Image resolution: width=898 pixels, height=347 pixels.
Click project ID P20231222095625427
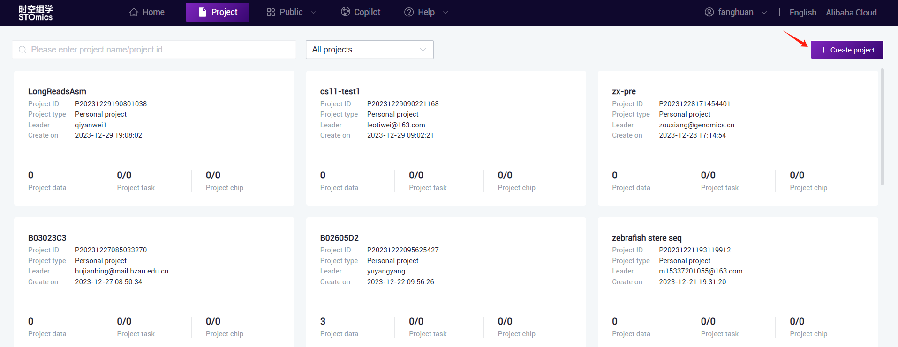point(403,250)
